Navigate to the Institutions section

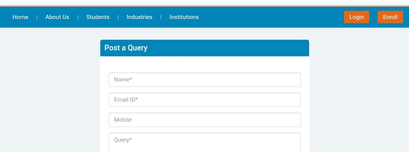pyautogui.click(x=184, y=17)
